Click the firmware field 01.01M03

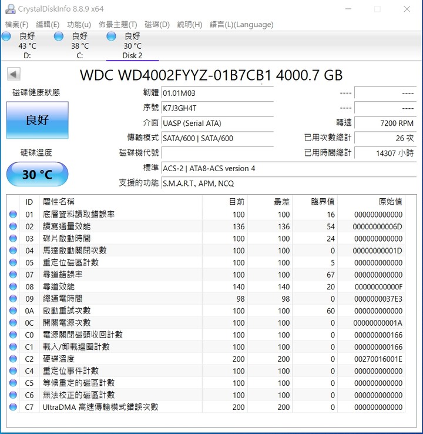[217, 93]
